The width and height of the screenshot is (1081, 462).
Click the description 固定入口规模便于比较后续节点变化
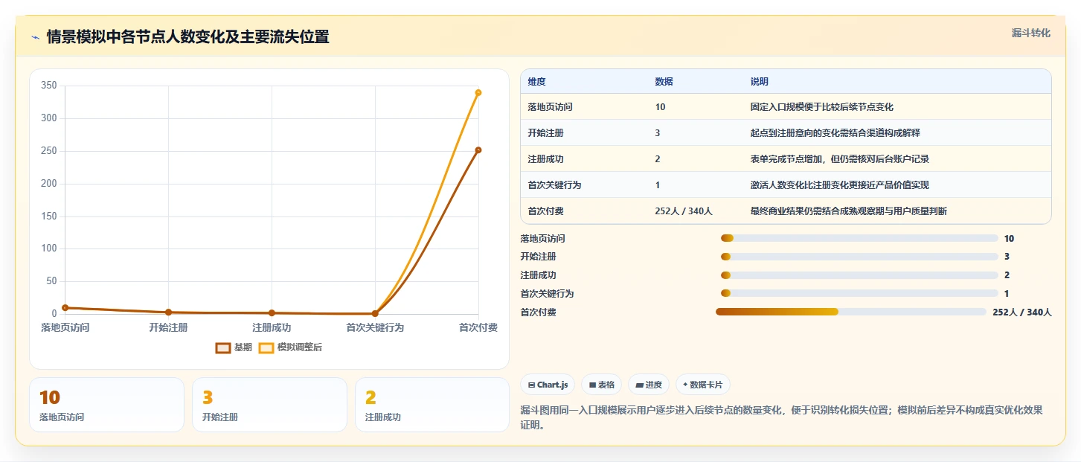coord(821,106)
